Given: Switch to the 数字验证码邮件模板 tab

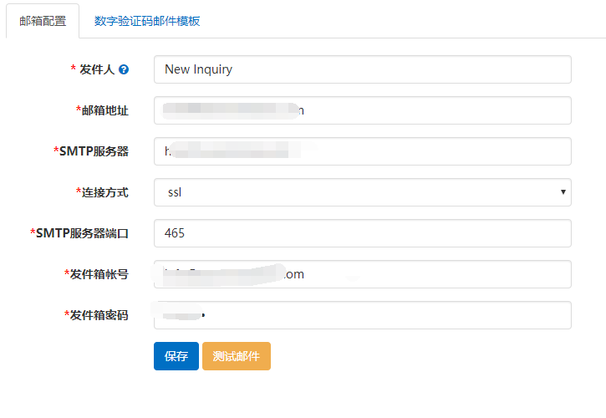Looking at the screenshot, I should (x=147, y=21).
